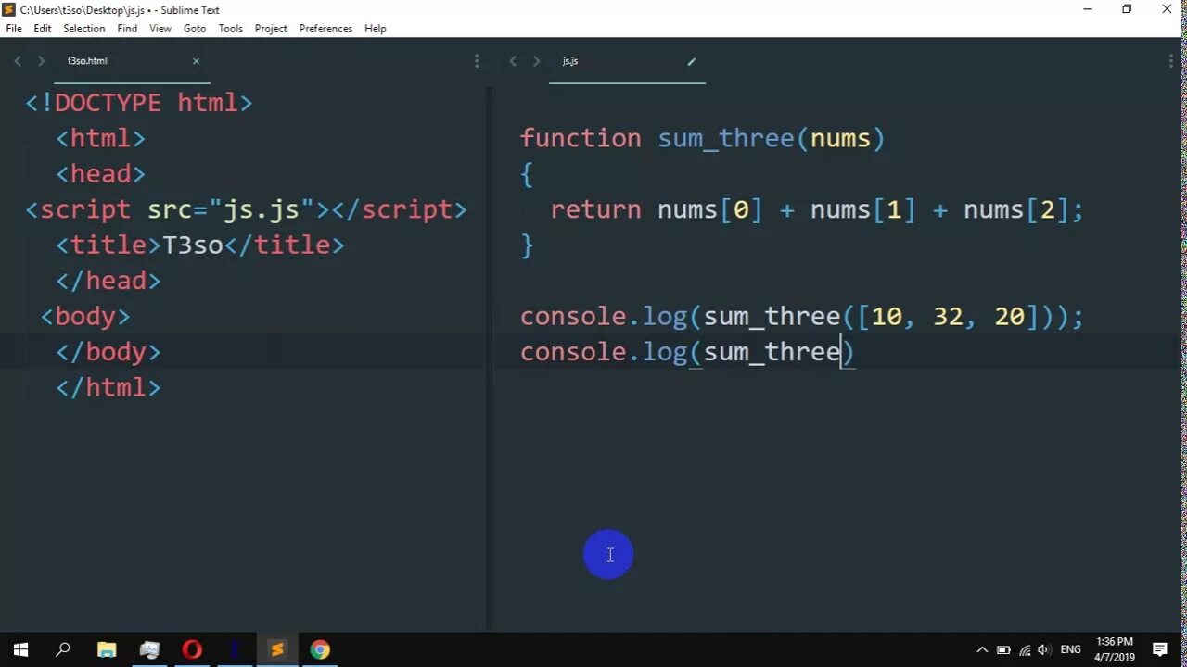Click the '</html>' closing tag line
The height and width of the screenshot is (667, 1187).
108,387
